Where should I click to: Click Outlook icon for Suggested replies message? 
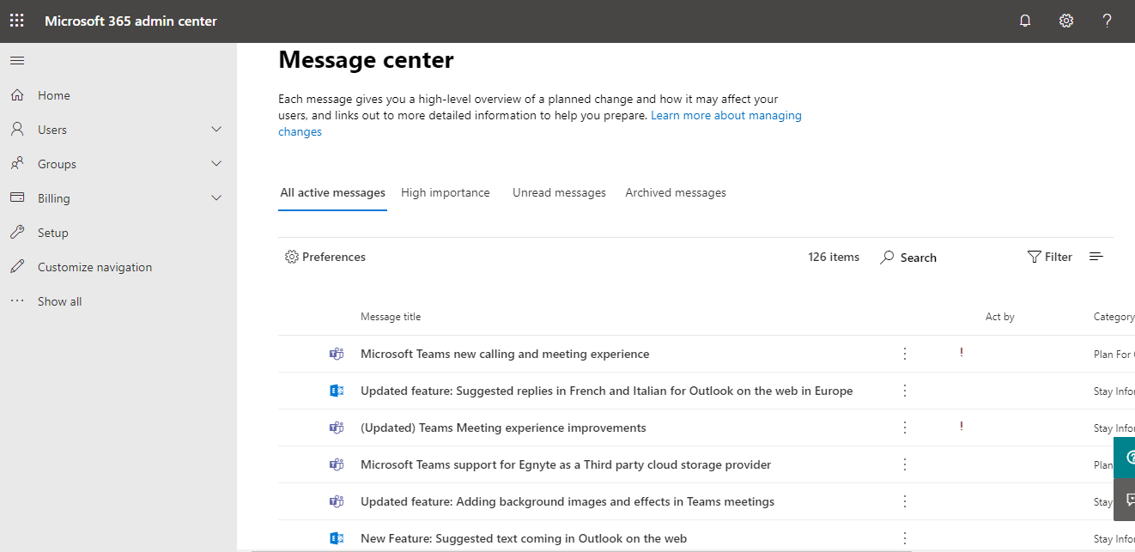337,391
